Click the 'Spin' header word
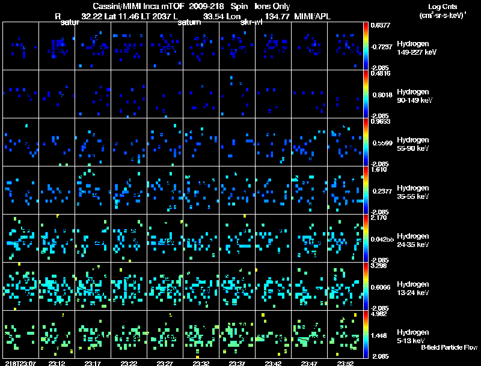The image size is (481, 366). point(239,7)
